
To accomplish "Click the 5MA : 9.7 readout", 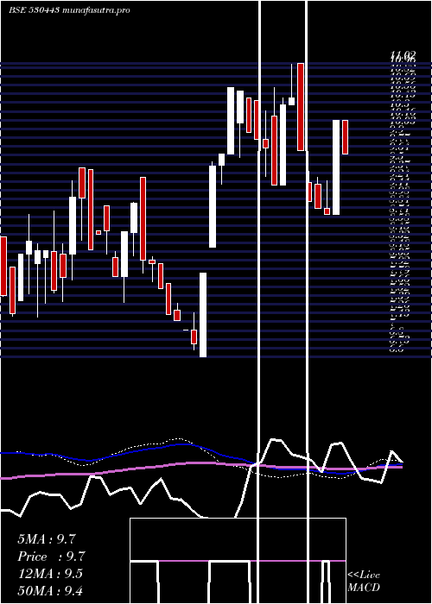I will tap(47, 539).
